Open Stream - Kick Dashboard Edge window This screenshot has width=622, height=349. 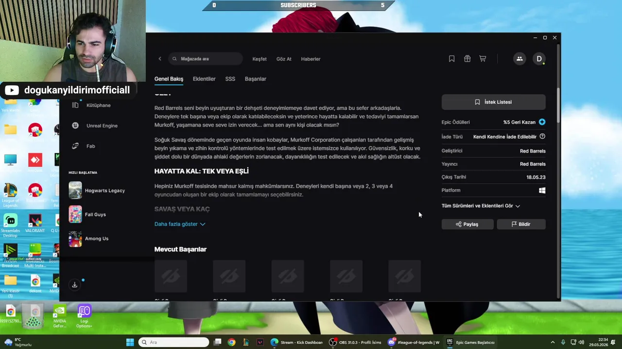[296, 342]
